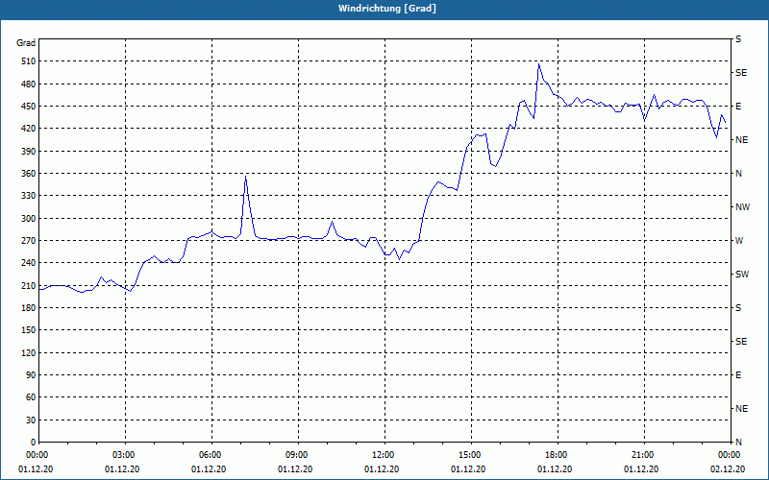Click the SW compass label
The width and height of the screenshot is (769, 480).
(742, 275)
